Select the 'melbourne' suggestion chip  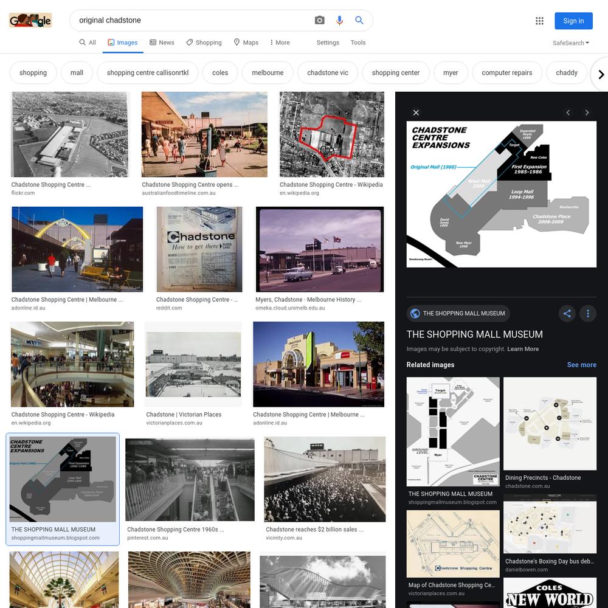click(268, 72)
